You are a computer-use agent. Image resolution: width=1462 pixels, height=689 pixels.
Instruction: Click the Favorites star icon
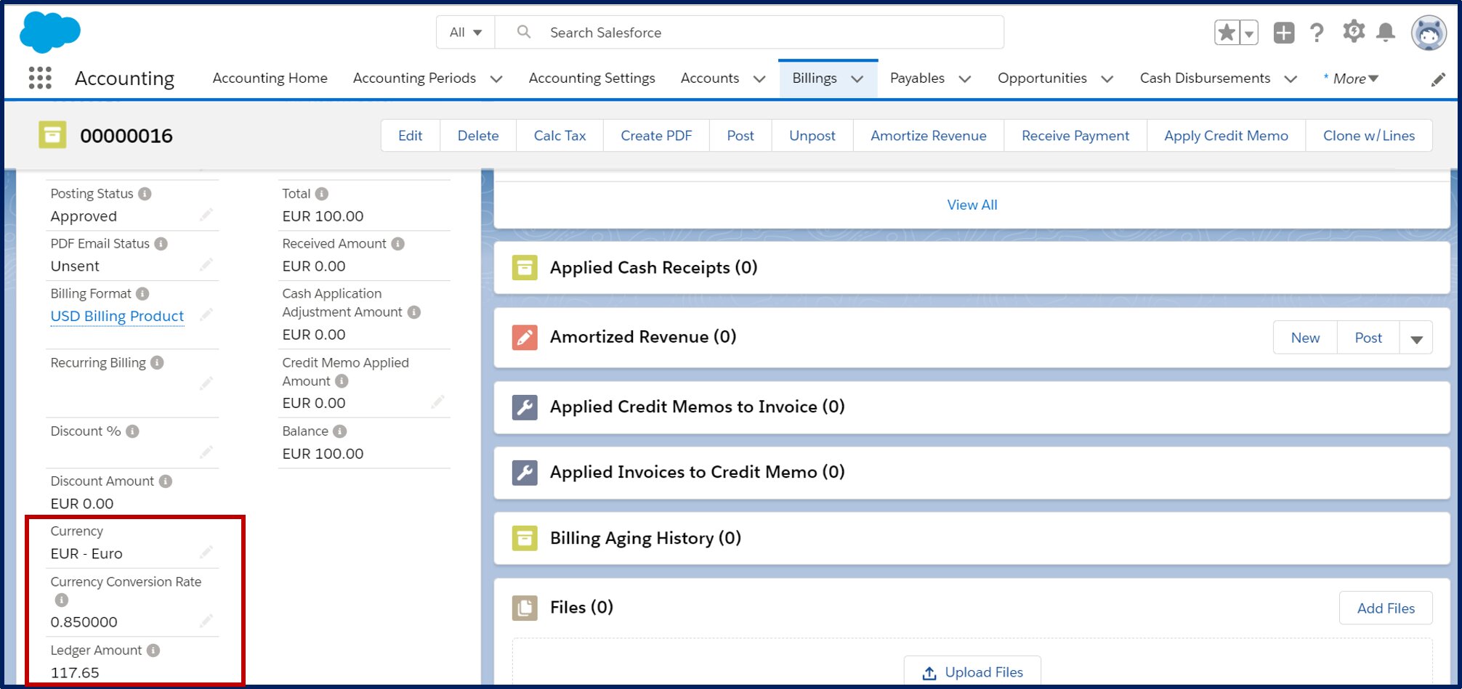1227,33
